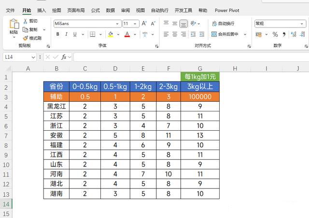Open the underline style dropdown

coord(83,34)
